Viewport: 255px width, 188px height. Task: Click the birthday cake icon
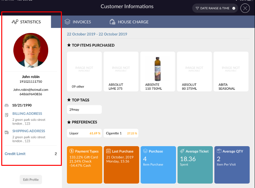(x=7, y=105)
